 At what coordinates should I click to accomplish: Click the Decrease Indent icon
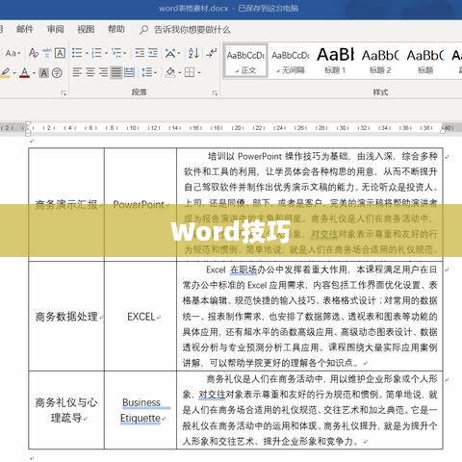tap(140, 53)
